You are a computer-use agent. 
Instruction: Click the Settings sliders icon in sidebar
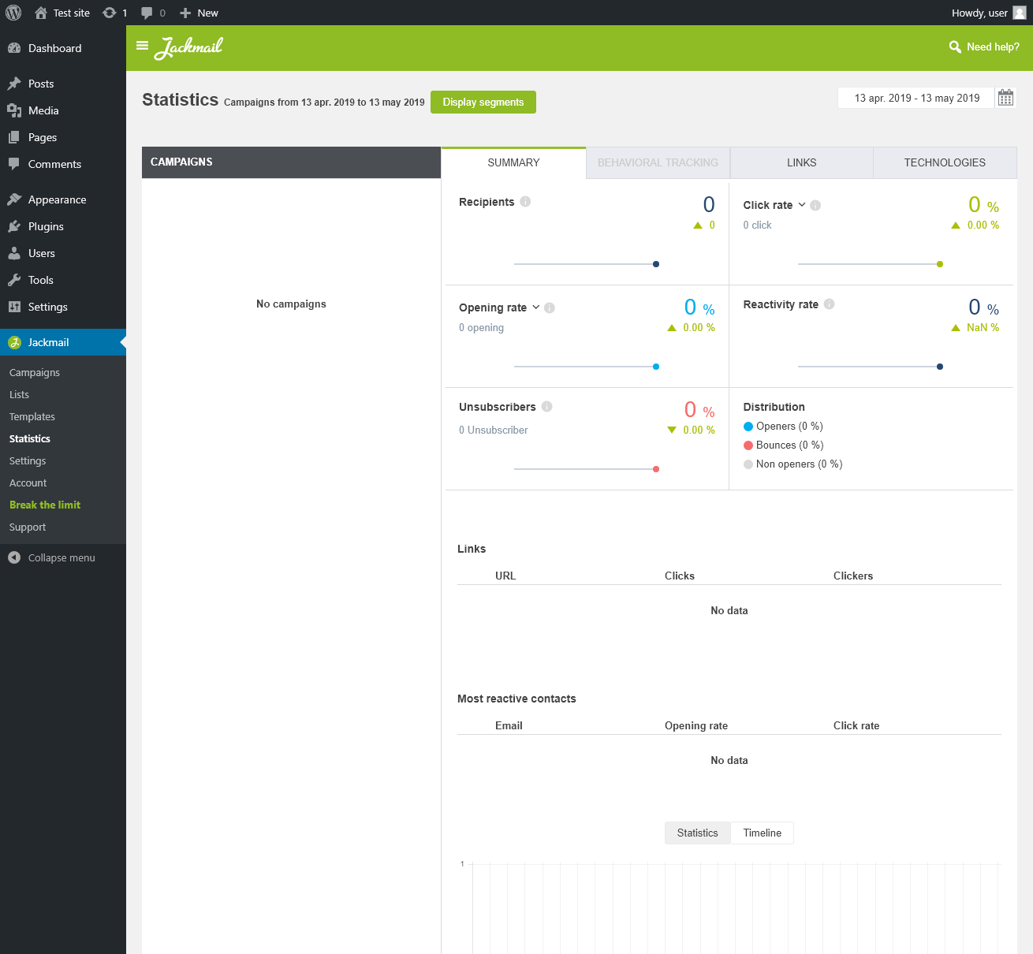coord(14,307)
